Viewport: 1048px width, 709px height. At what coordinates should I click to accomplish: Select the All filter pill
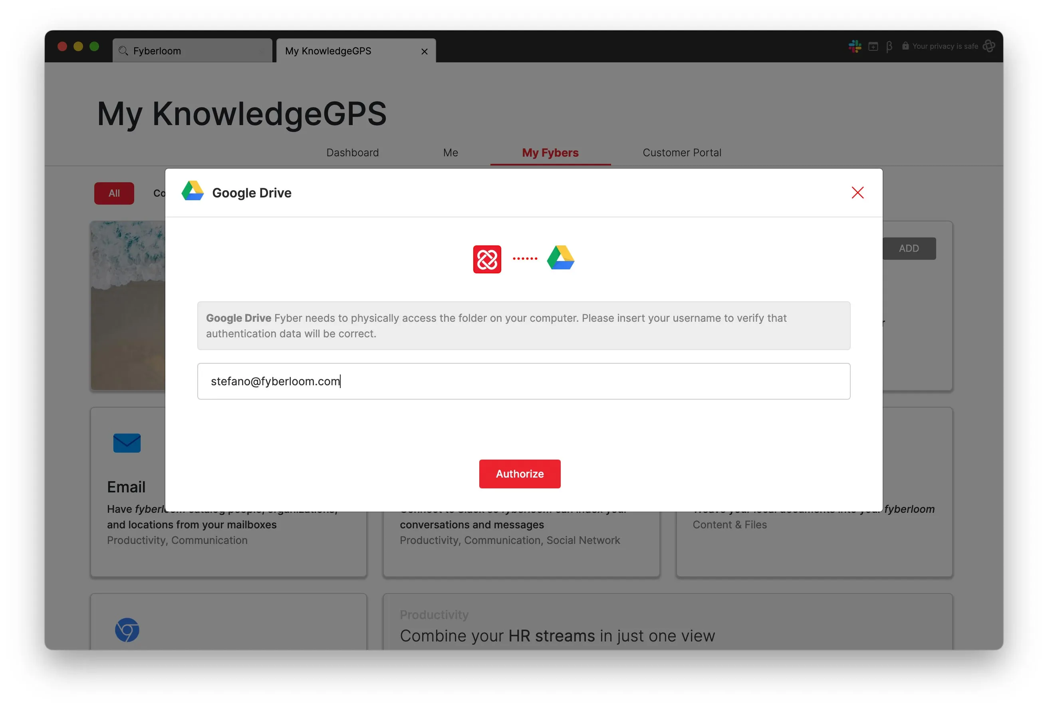click(114, 193)
